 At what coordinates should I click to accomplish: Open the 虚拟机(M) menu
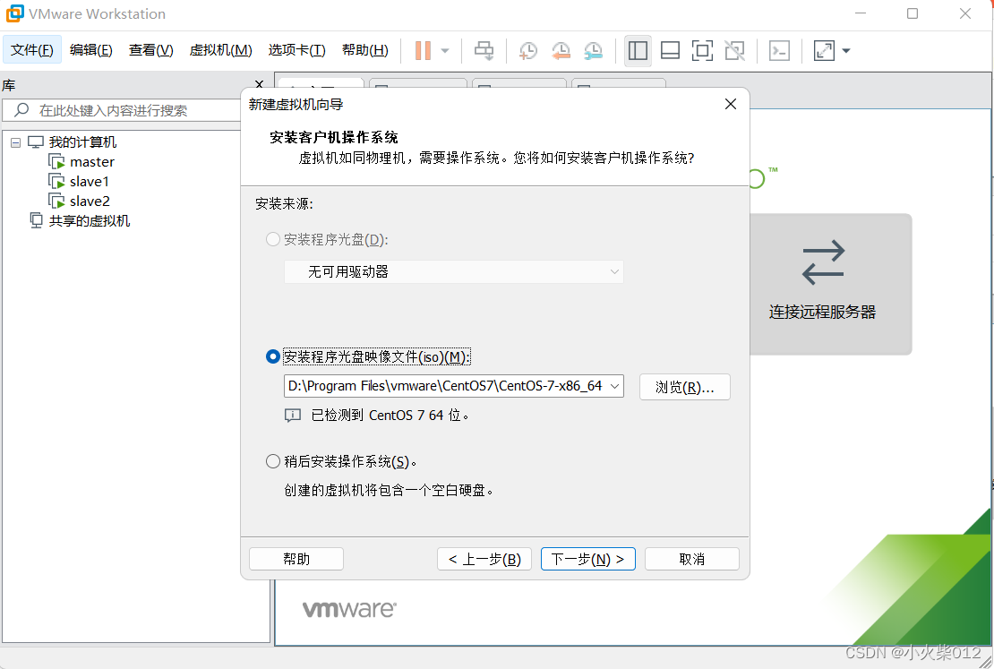(x=220, y=49)
